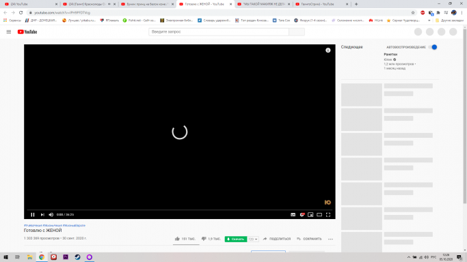The width and height of the screenshot is (467, 262).
Task: Open Steam from the taskbar
Action: (x=77, y=257)
